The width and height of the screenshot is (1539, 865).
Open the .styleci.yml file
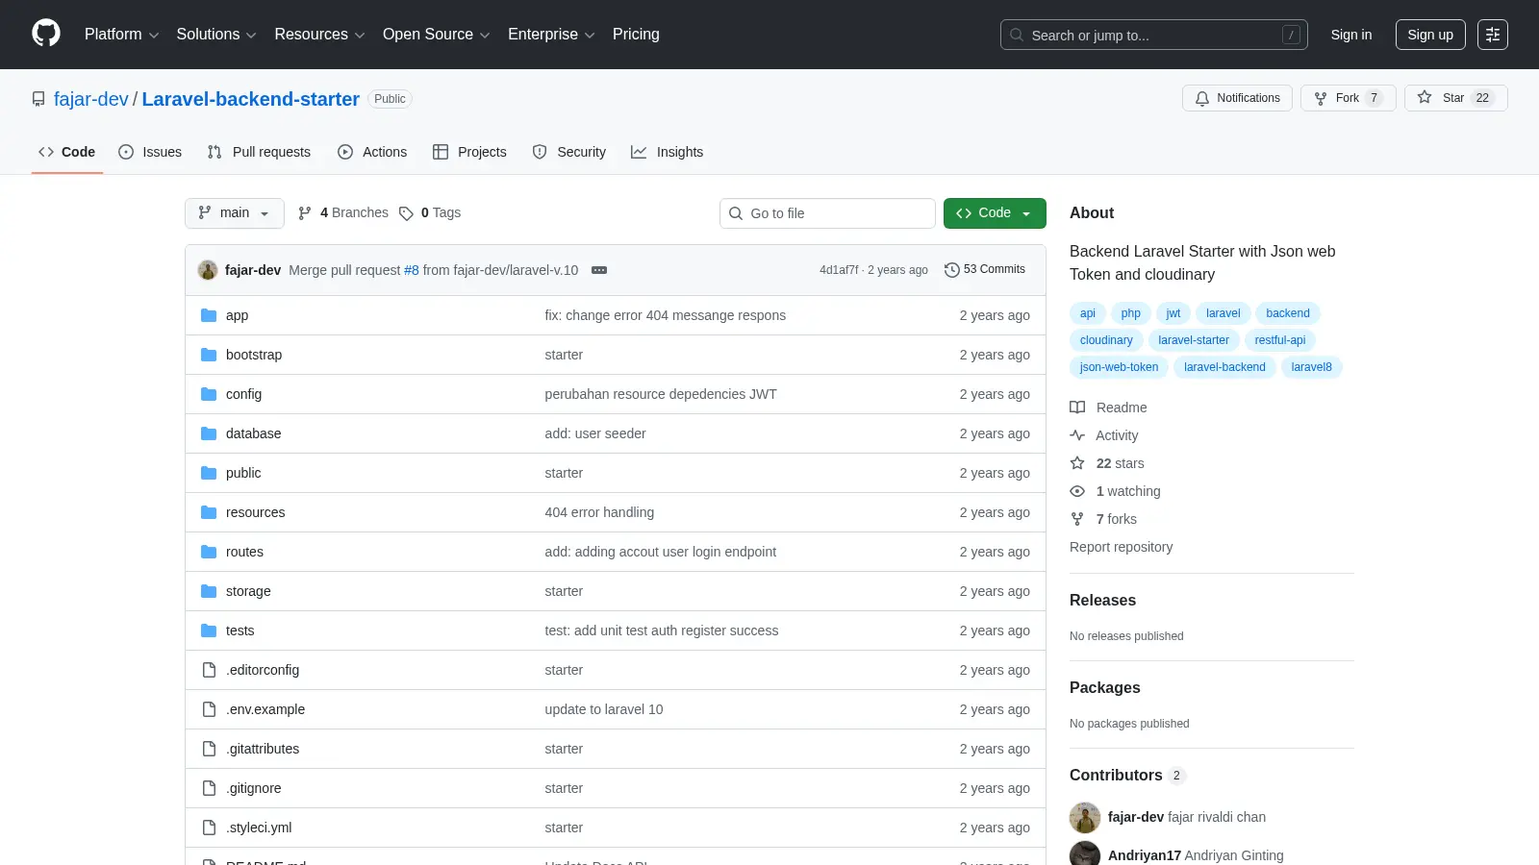coord(259,828)
